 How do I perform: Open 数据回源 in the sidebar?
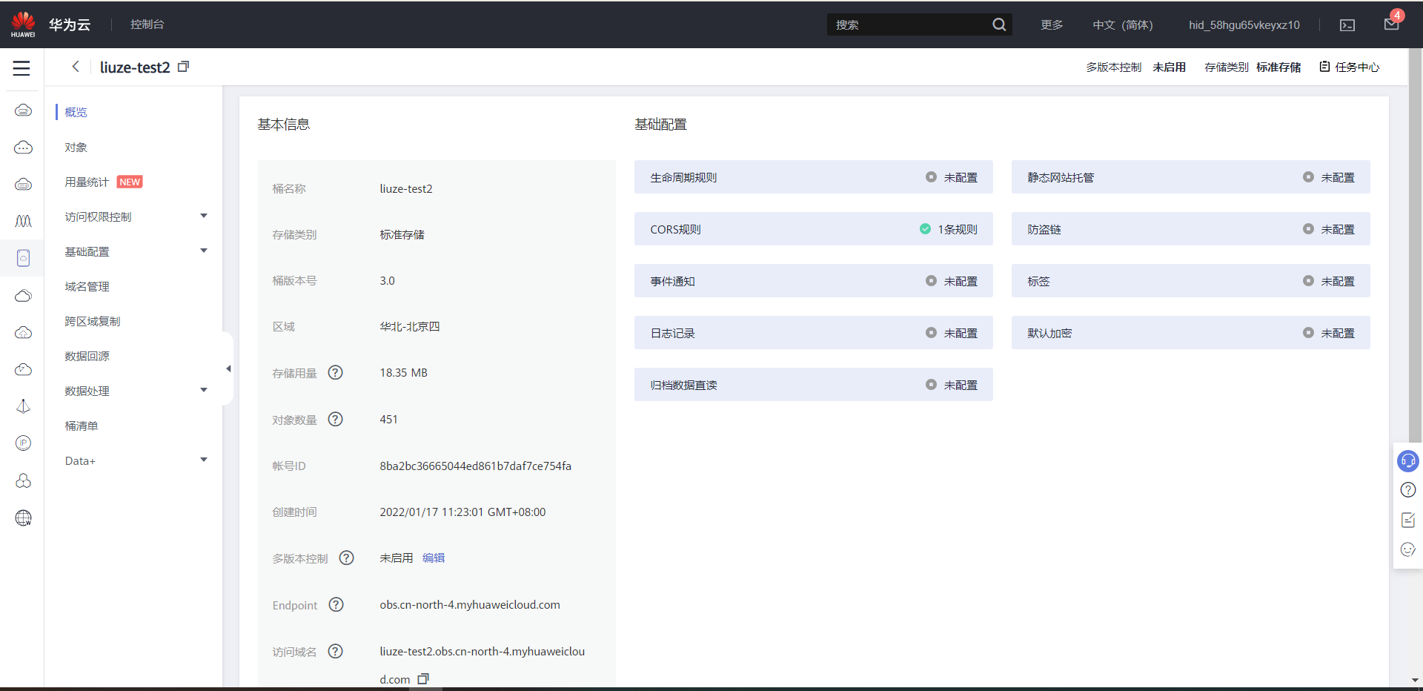click(87, 356)
